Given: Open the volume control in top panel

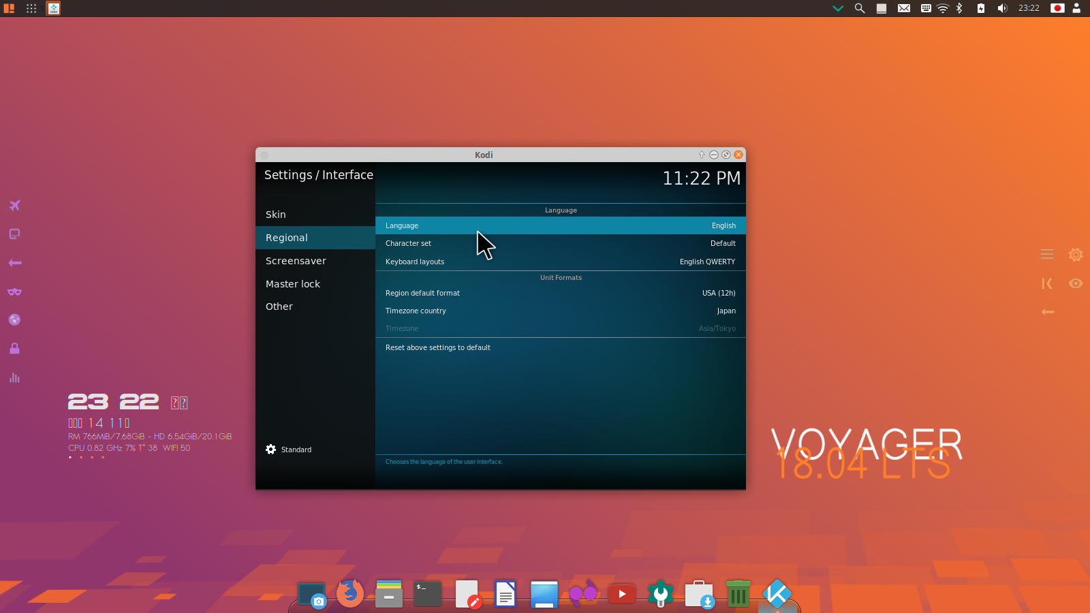Looking at the screenshot, I should point(1002,8).
